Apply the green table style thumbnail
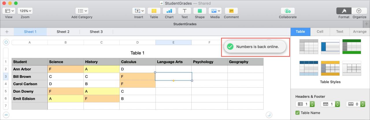 351,47
